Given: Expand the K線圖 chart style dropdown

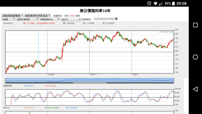Looking at the screenshot, I should pos(8,19).
